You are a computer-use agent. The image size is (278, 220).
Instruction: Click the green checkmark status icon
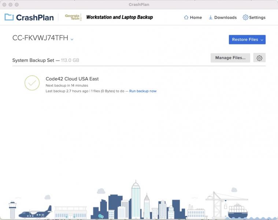(x=32, y=83)
